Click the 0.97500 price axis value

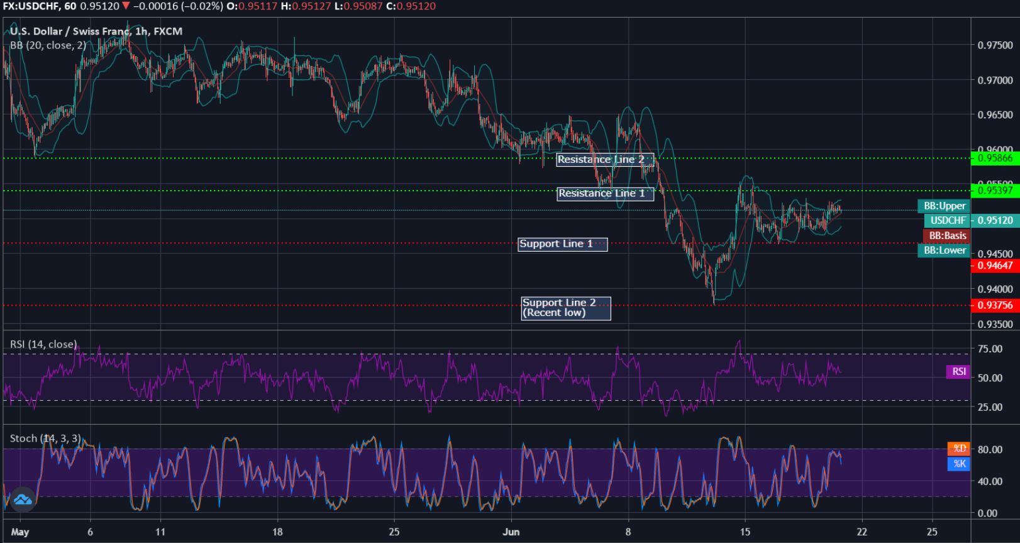pos(995,45)
